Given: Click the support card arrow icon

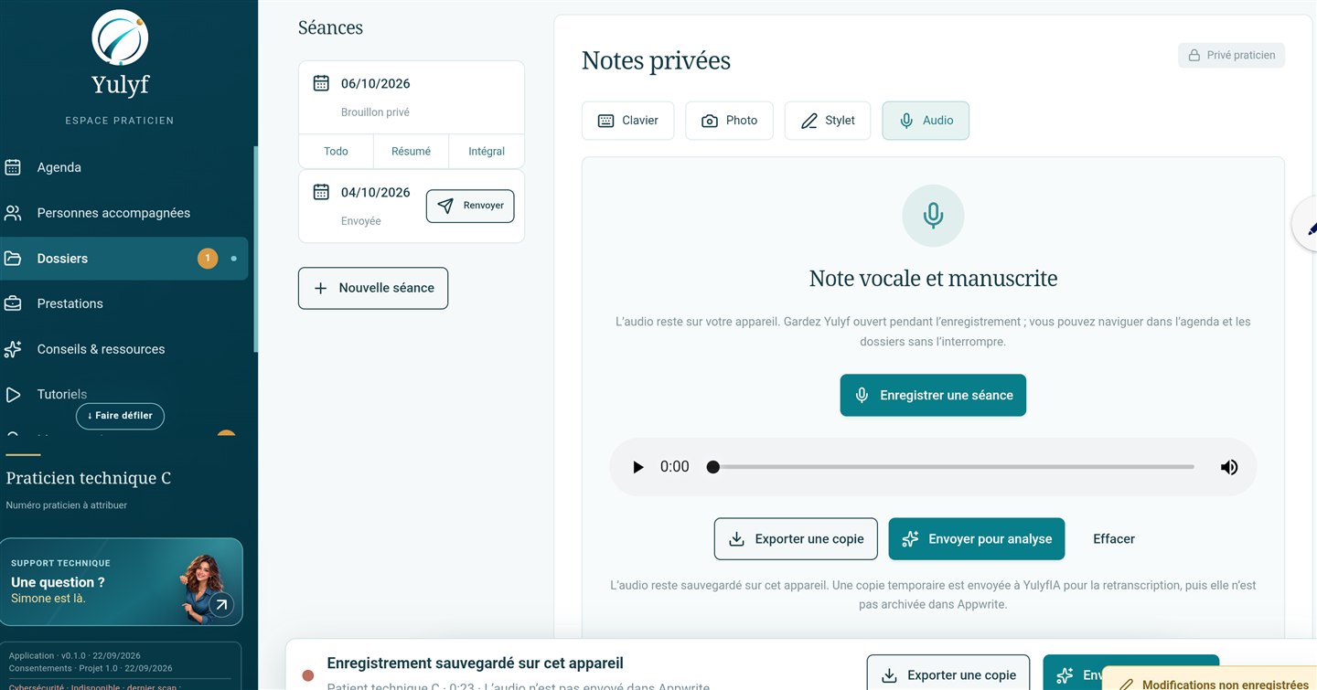Looking at the screenshot, I should [x=220, y=604].
